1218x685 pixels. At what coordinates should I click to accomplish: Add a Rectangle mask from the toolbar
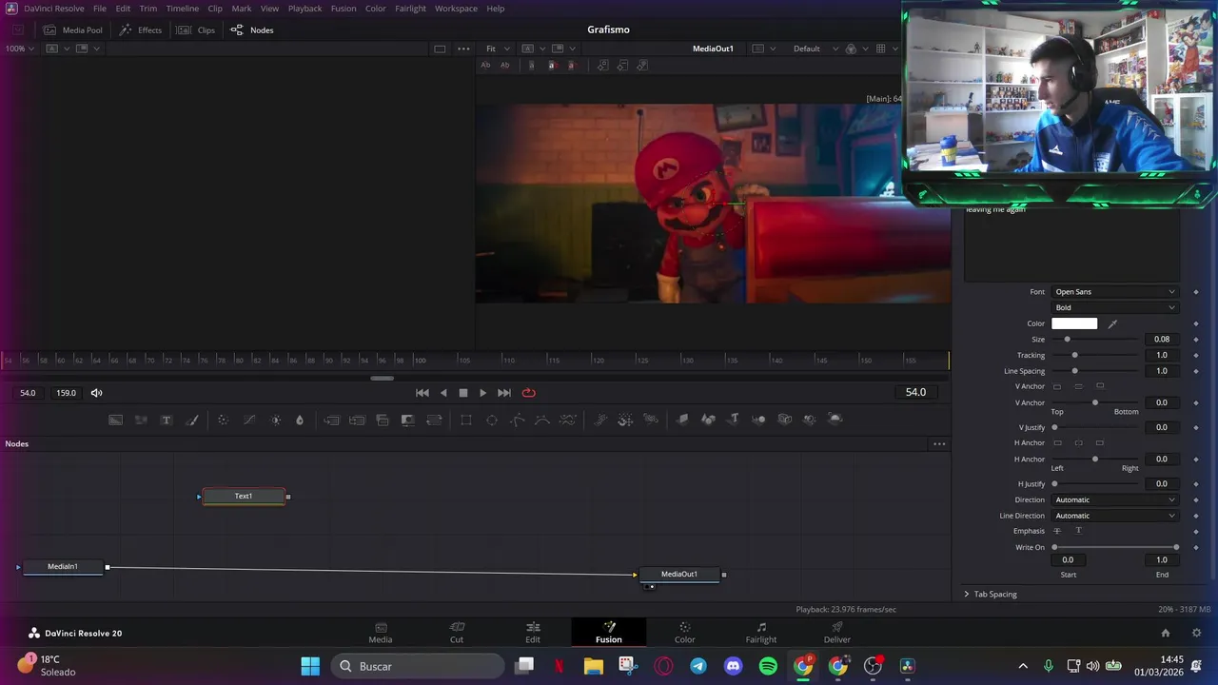(x=466, y=420)
